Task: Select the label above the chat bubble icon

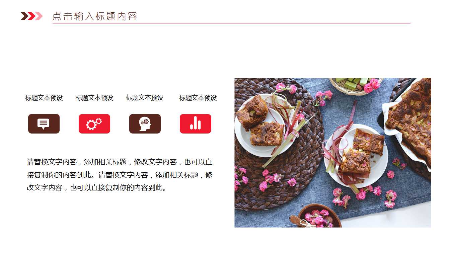Action: (x=44, y=98)
